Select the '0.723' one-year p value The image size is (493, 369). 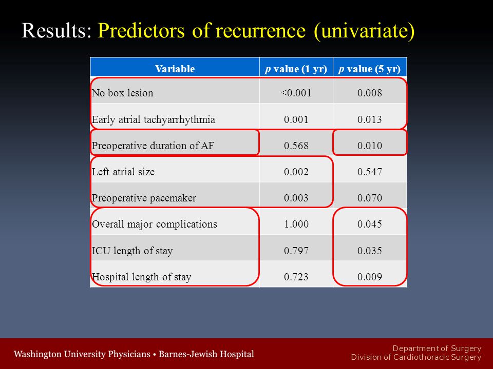(296, 277)
